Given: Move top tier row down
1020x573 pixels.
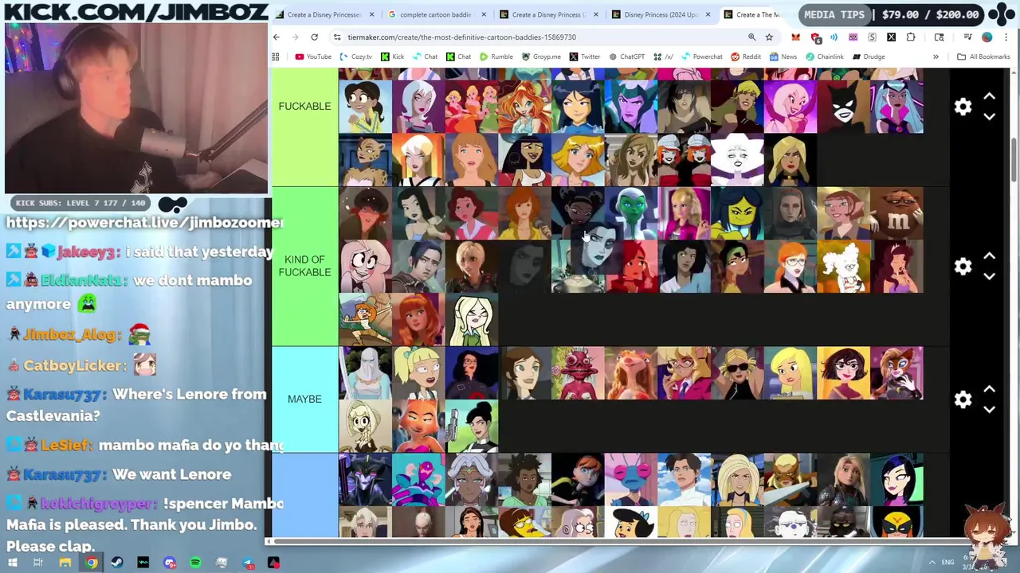Looking at the screenshot, I should pos(989,117).
